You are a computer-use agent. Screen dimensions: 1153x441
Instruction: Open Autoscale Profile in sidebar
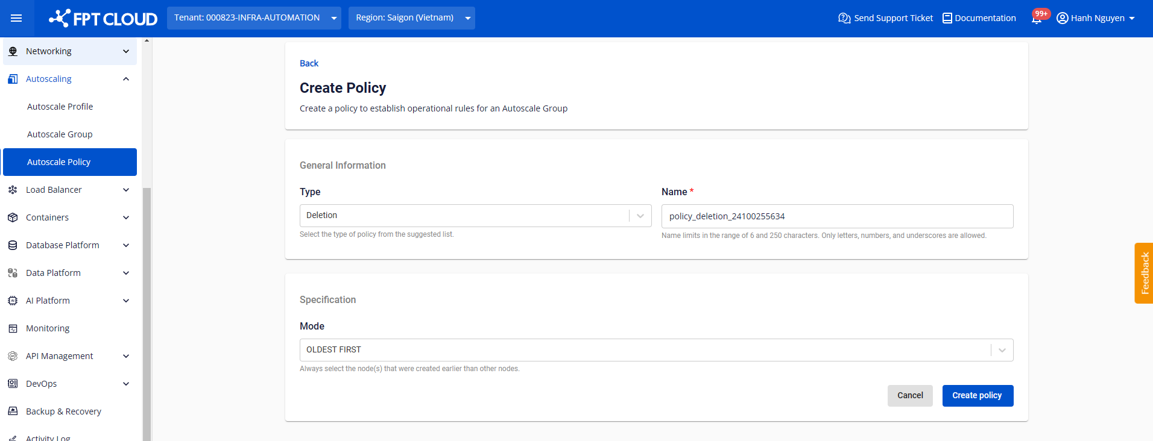pyautogui.click(x=60, y=107)
